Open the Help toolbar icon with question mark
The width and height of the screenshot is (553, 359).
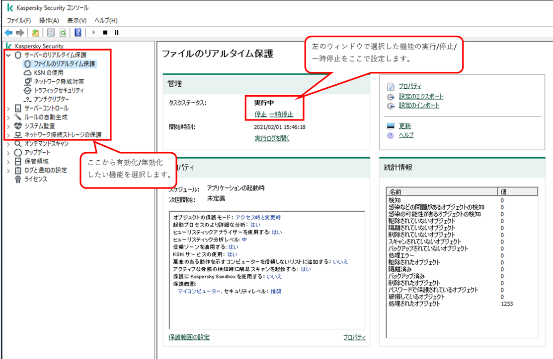click(78, 33)
